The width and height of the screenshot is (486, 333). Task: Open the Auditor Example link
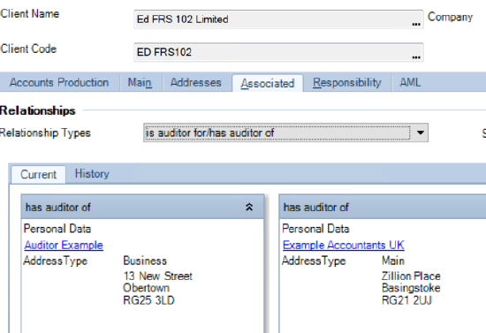64,245
